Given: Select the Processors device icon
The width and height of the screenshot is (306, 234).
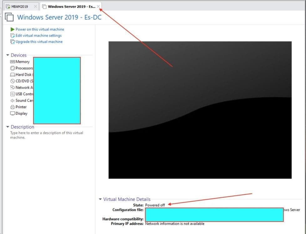Looking at the screenshot, I should pos(13,68).
